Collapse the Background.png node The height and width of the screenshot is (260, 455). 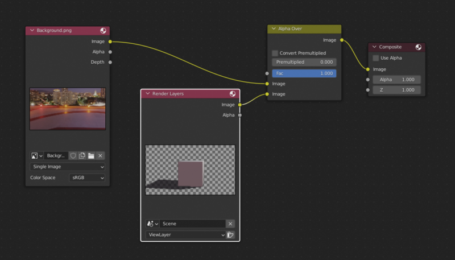(x=32, y=31)
